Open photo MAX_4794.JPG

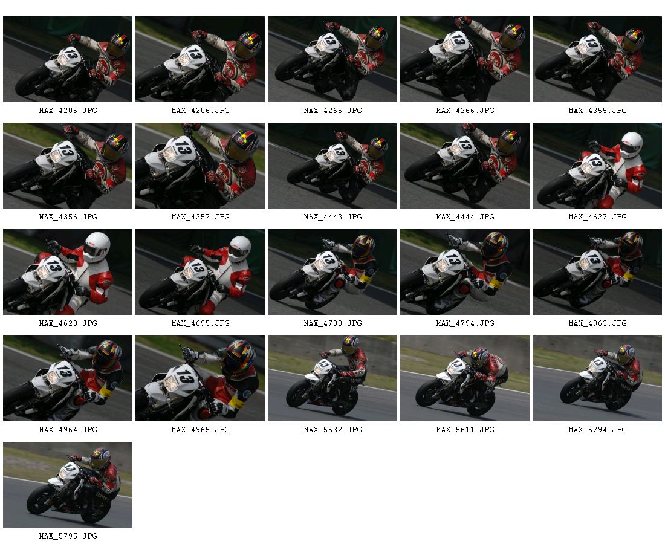(465, 272)
